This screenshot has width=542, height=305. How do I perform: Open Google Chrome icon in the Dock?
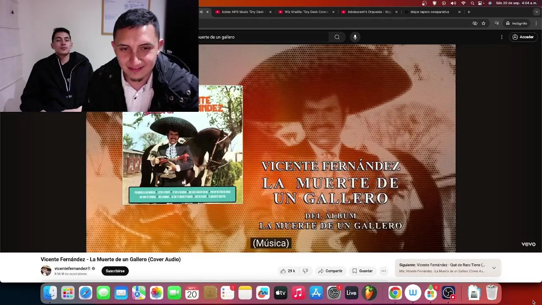395,293
